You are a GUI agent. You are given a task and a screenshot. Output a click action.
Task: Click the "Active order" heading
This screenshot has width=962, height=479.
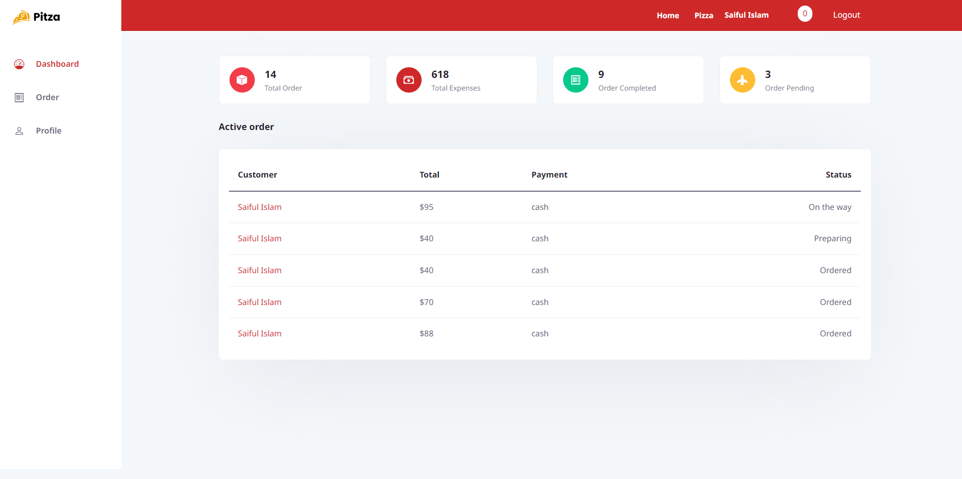pyautogui.click(x=246, y=127)
